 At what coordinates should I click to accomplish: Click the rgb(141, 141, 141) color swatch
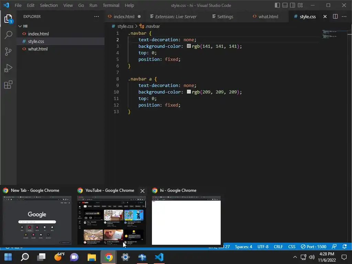(189, 46)
